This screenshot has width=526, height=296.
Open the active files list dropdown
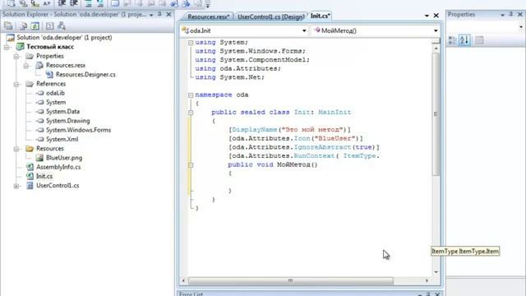[427, 16]
